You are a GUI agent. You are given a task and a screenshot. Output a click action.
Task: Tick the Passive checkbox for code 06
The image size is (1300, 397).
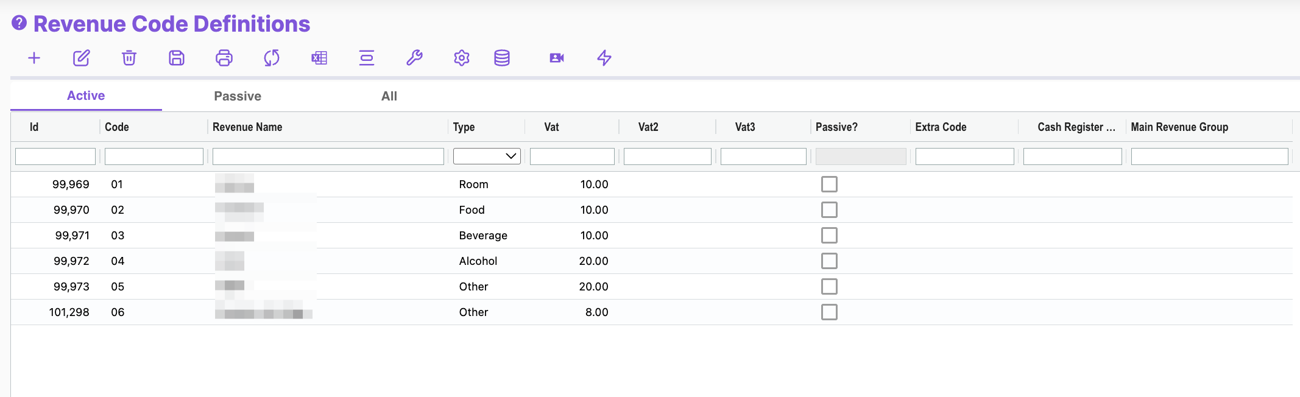click(x=829, y=312)
